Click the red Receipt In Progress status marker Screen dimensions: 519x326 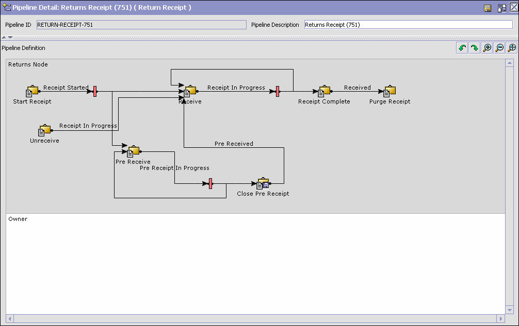(278, 92)
